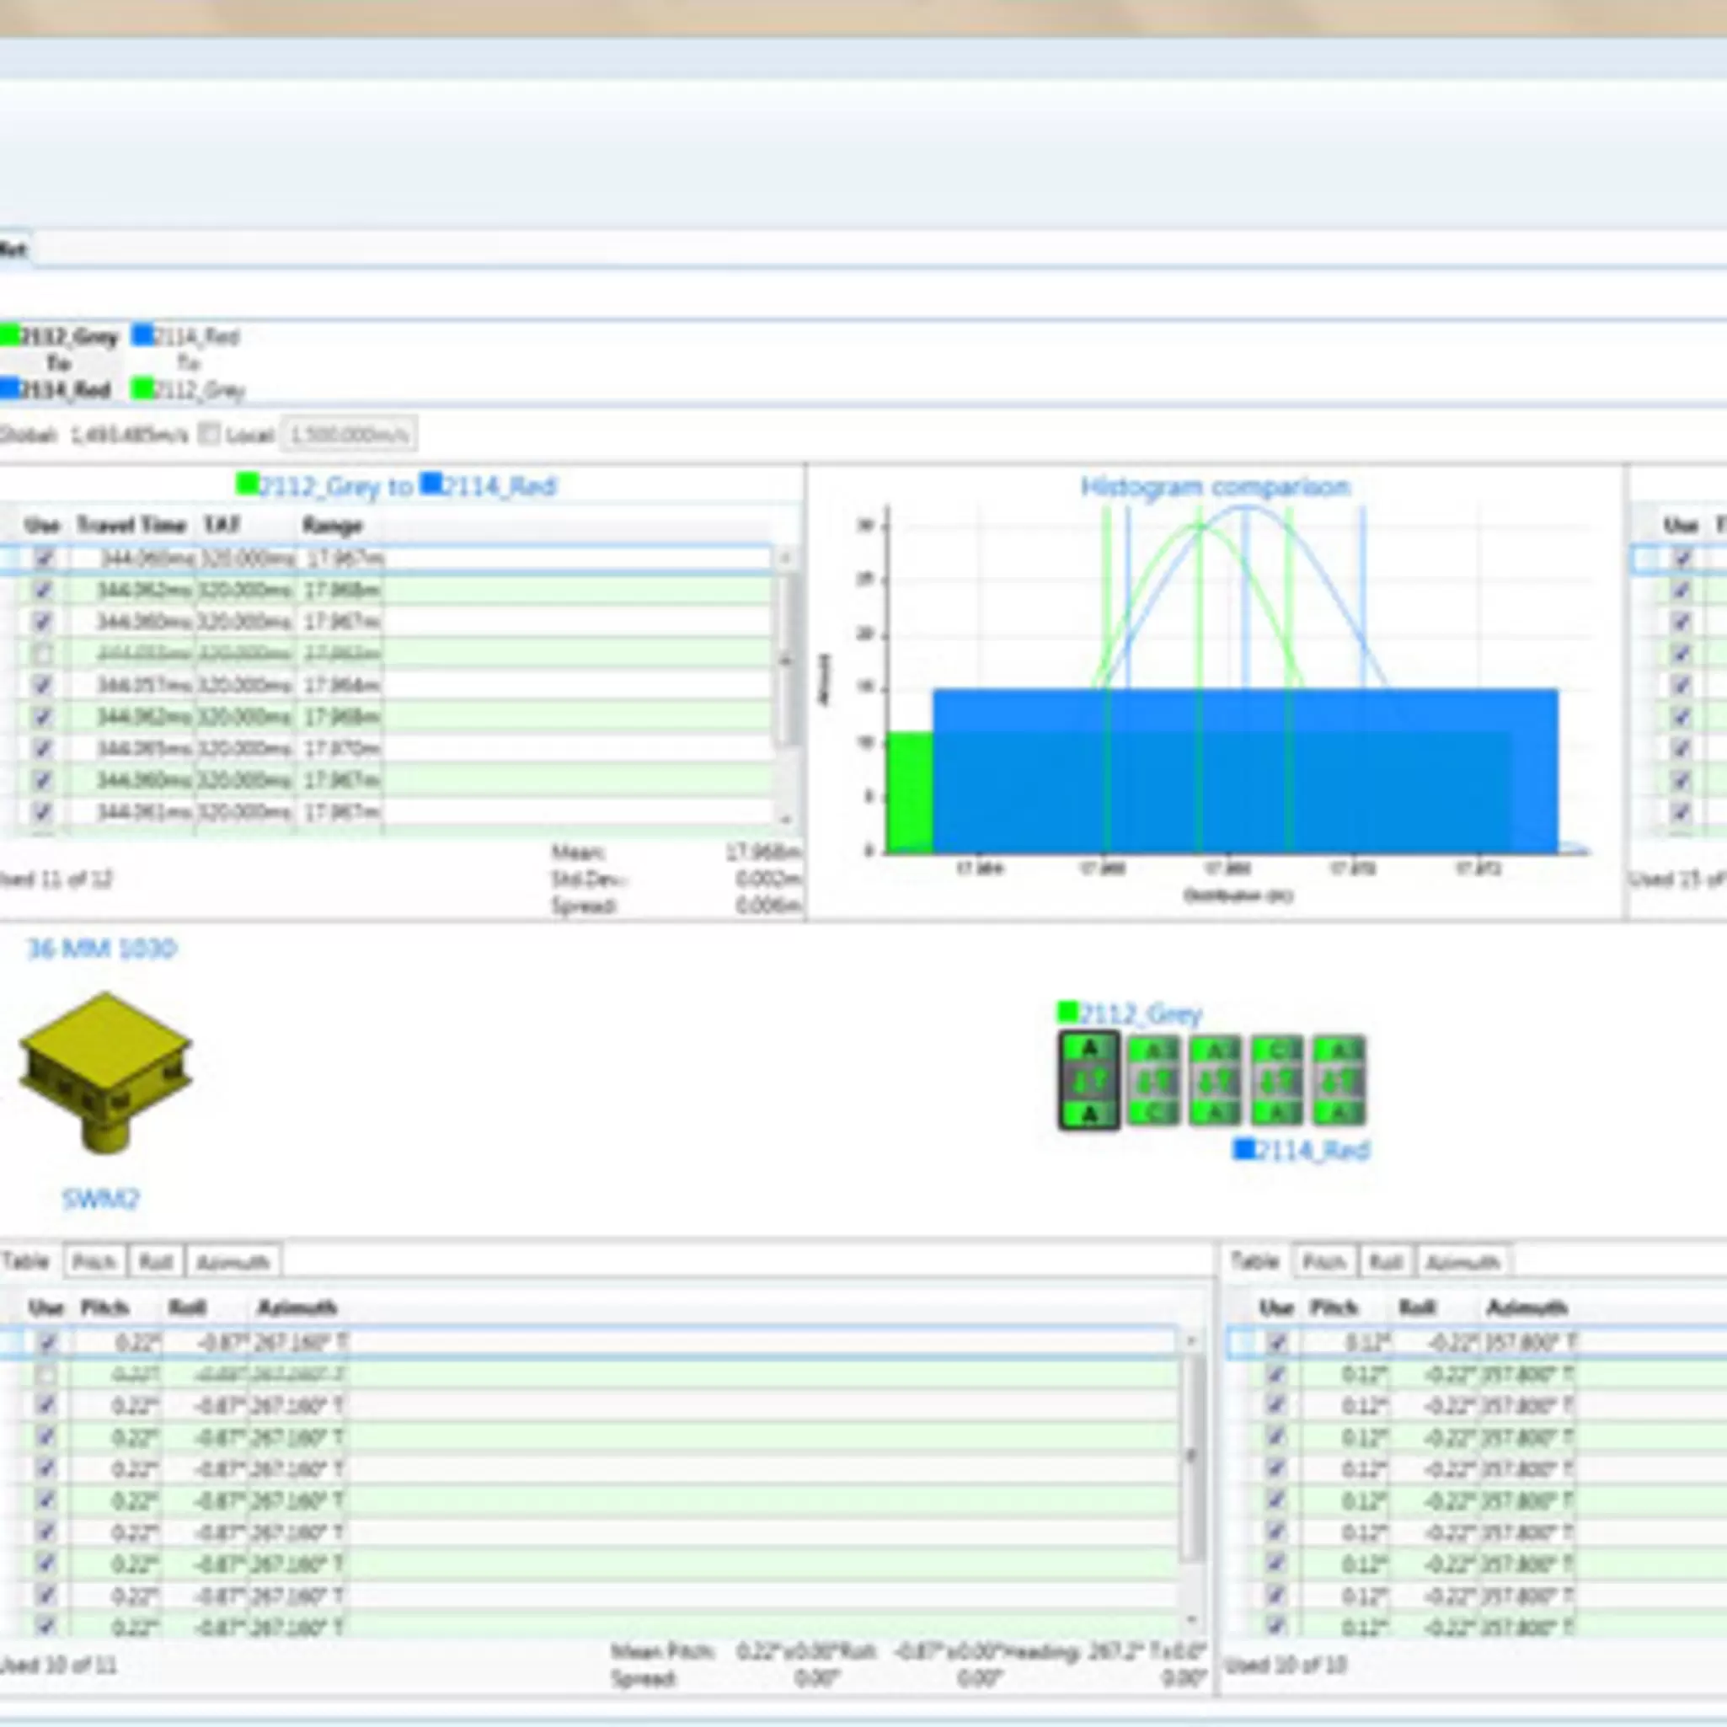1727x1727 pixels.
Task: Click the Local sound speed value field
Action: pyautogui.click(x=350, y=435)
